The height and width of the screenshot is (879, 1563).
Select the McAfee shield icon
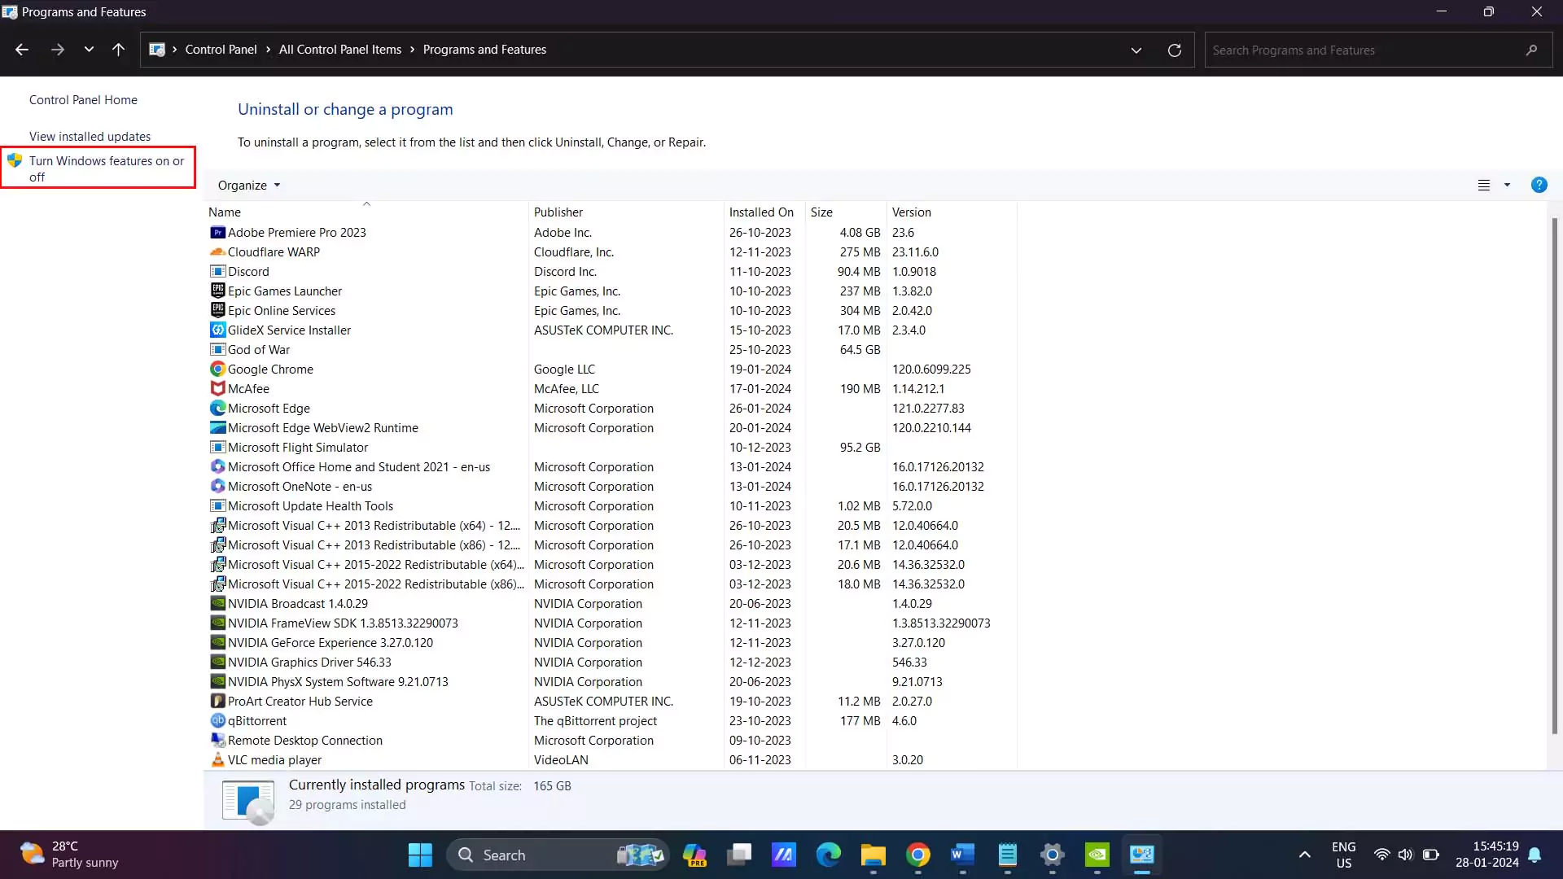pyautogui.click(x=217, y=389)
